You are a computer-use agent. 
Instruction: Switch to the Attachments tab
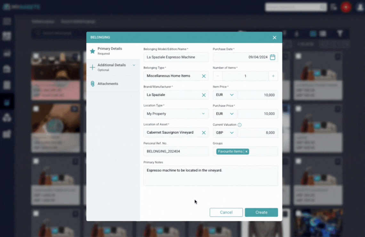point(113,84)
